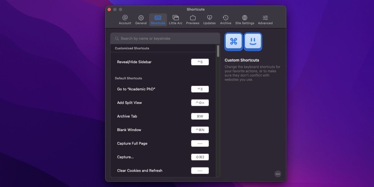Open the Updates heart icon
374x187 pixels.
click(209, 18)
